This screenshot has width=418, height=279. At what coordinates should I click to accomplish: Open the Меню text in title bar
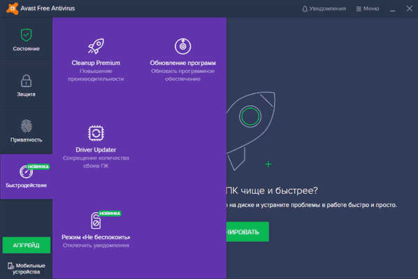[371, 8]
